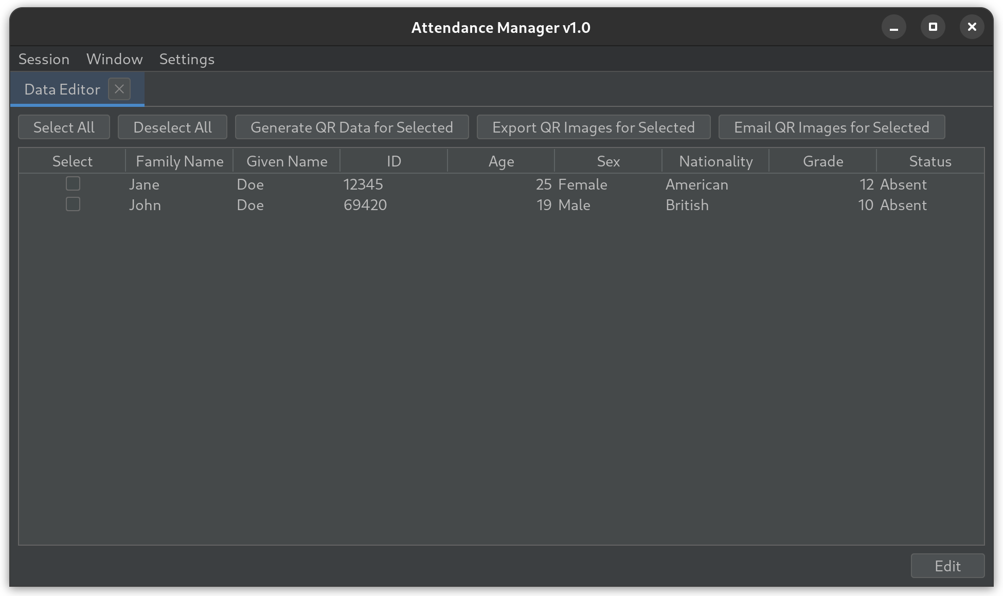Sort by the Family Name column header
1003x596 pixels.
[x=180, y=161]
